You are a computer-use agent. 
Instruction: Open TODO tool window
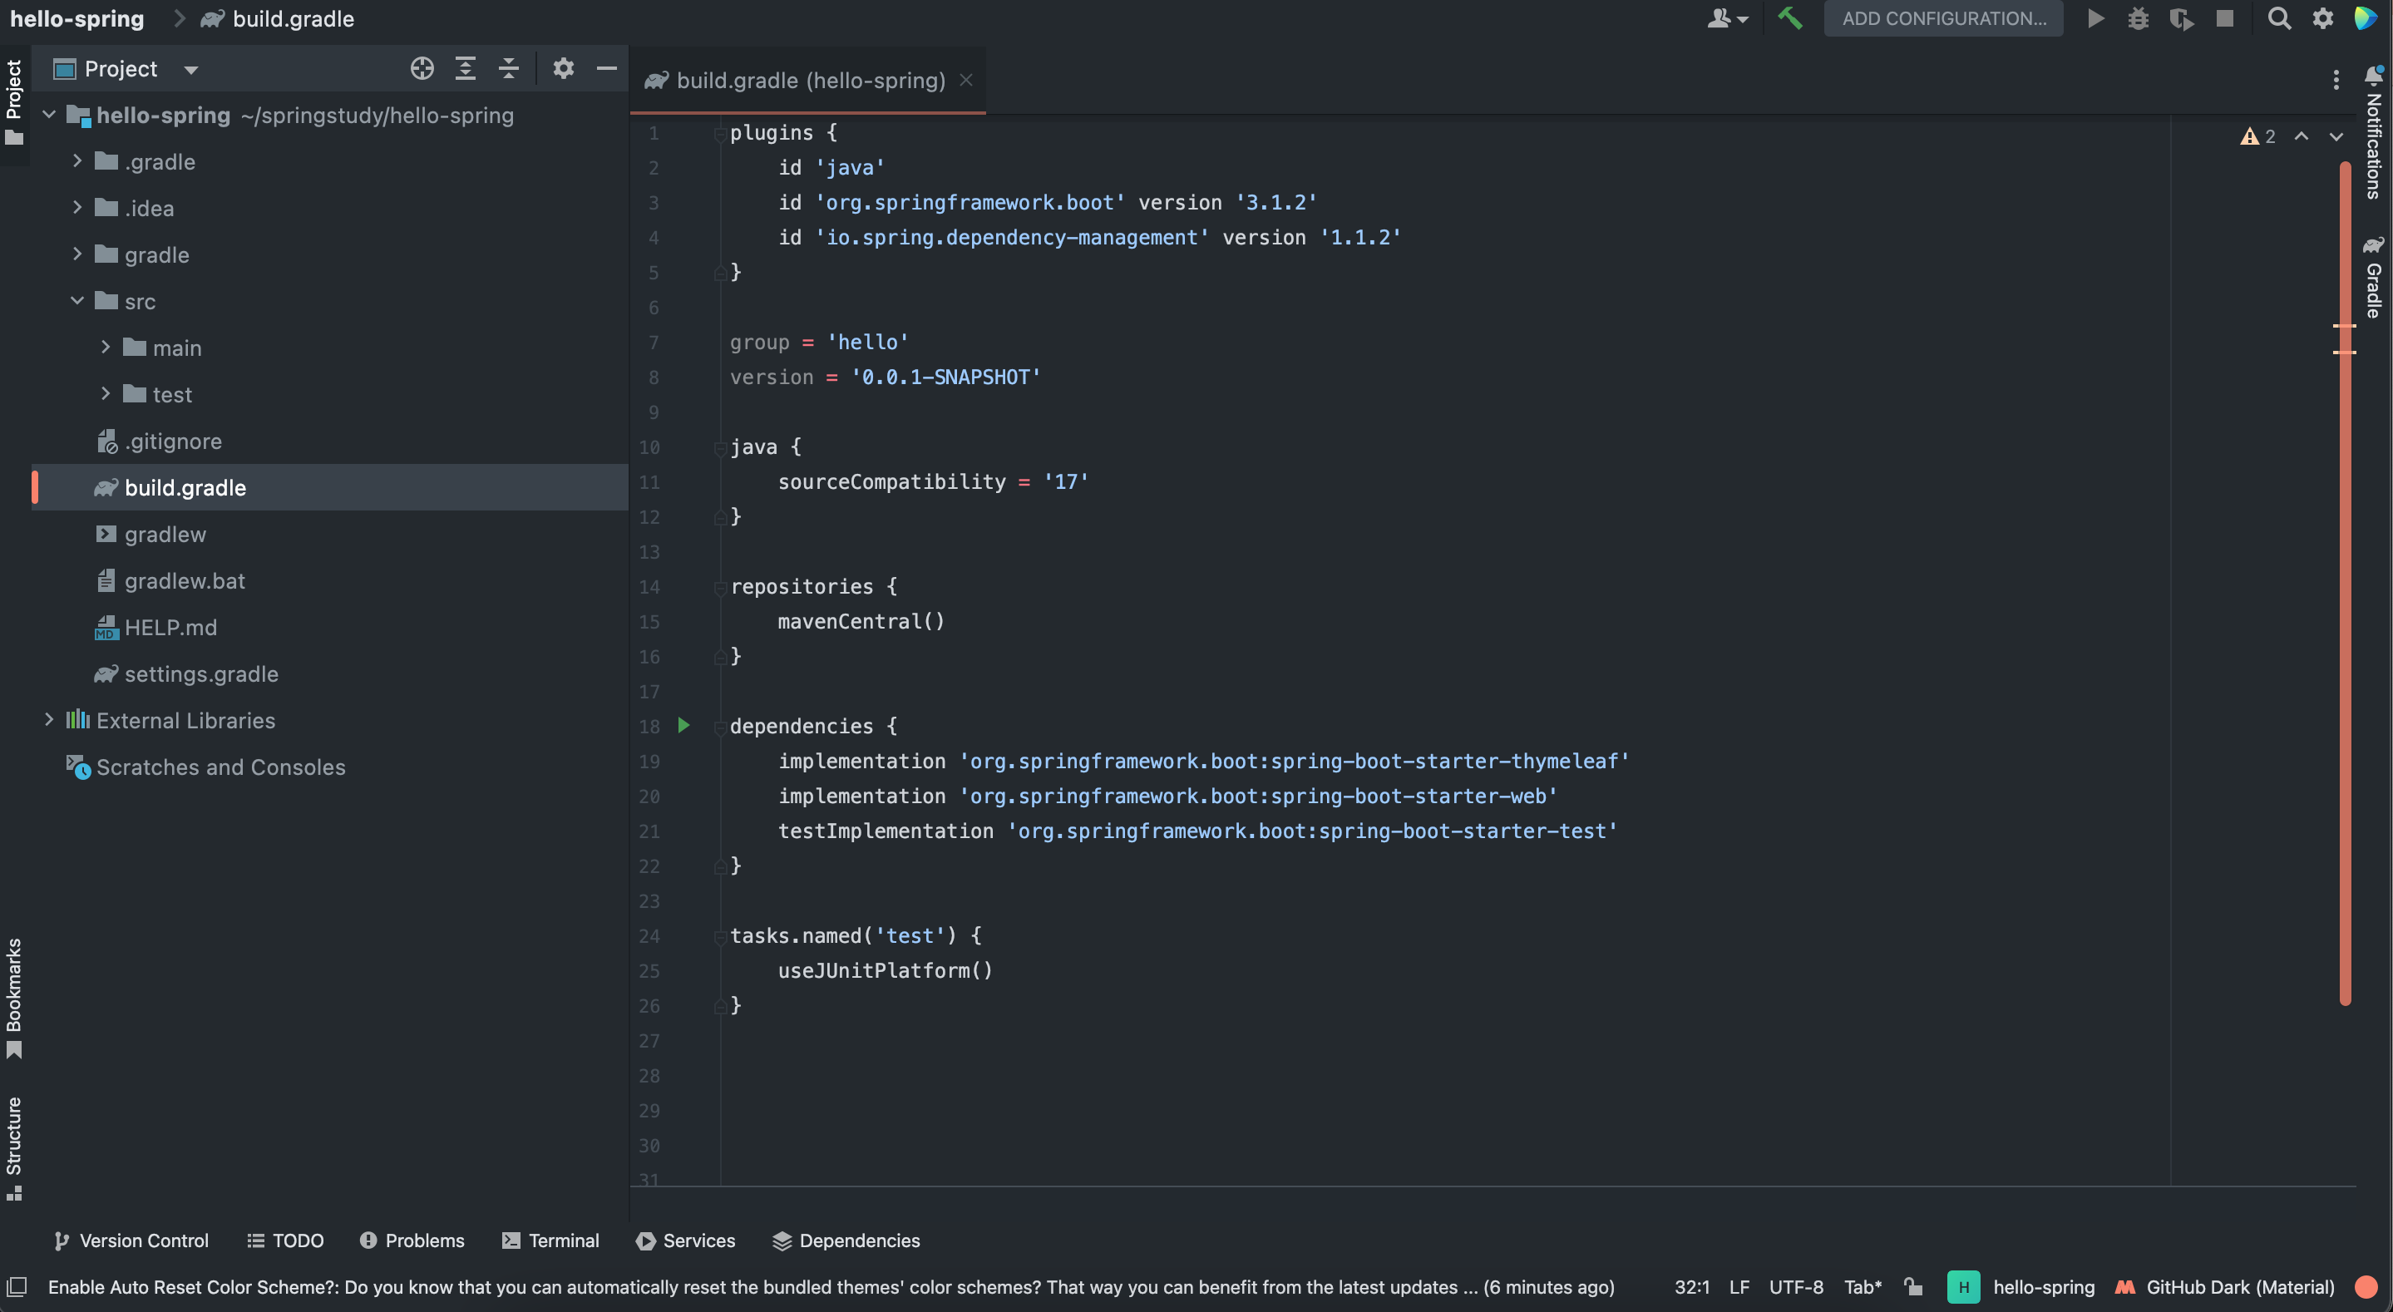[x=285, y=1240]
